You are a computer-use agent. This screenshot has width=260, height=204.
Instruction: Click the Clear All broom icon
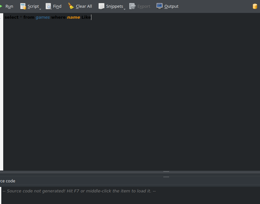[70, 5]
